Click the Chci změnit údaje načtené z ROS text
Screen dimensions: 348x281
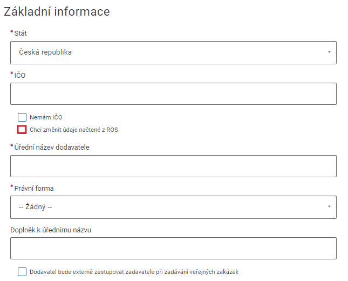click(x=74, y=130)
